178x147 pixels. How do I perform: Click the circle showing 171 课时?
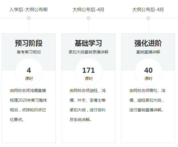click(88, 73)
